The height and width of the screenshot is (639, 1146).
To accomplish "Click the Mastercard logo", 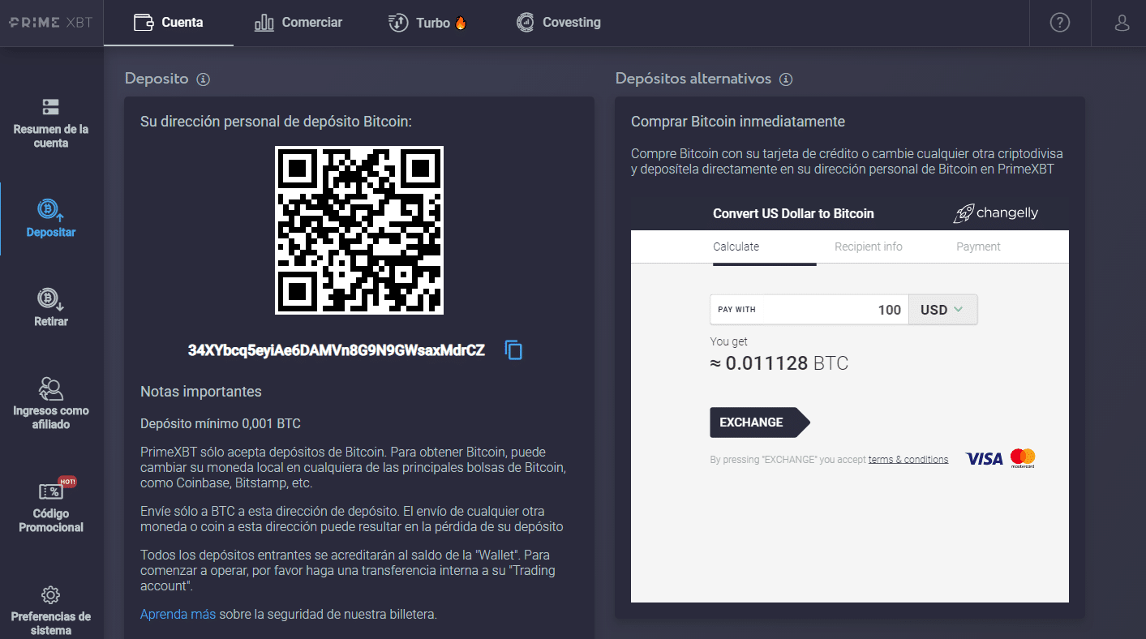I will (1023, 458).
